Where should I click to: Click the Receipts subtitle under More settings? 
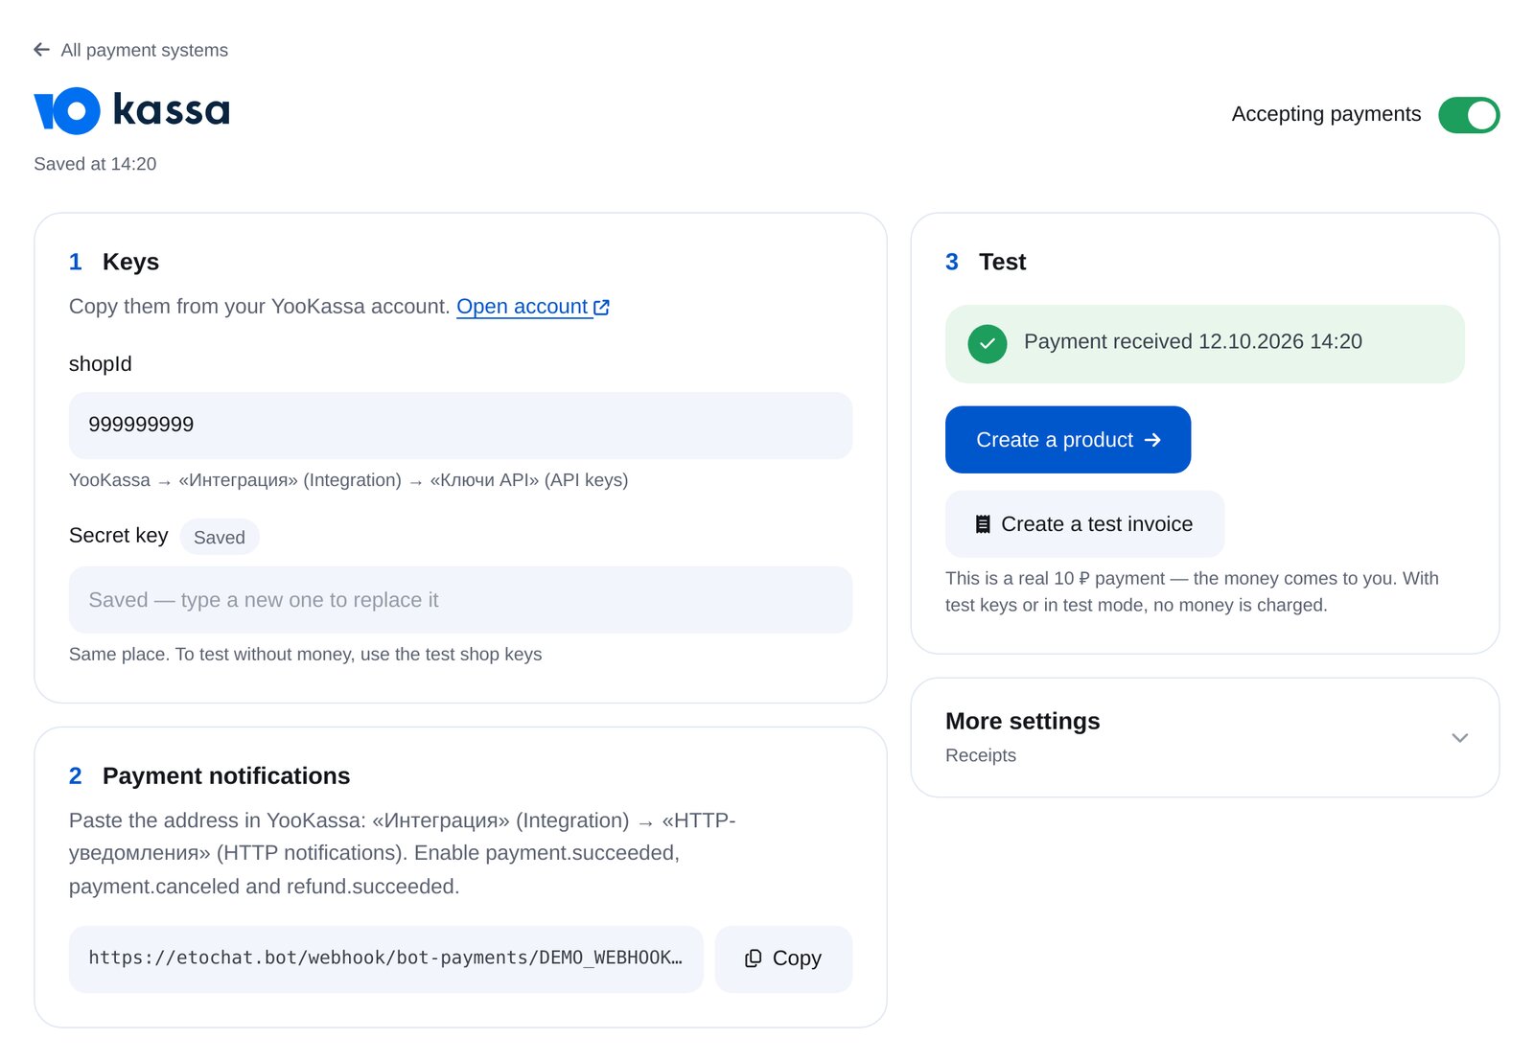(981, 755)
